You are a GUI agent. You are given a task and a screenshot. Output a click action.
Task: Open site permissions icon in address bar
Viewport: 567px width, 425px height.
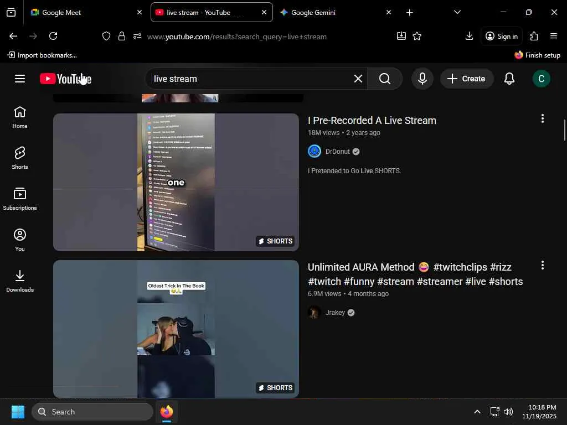(x=137, y=36)
